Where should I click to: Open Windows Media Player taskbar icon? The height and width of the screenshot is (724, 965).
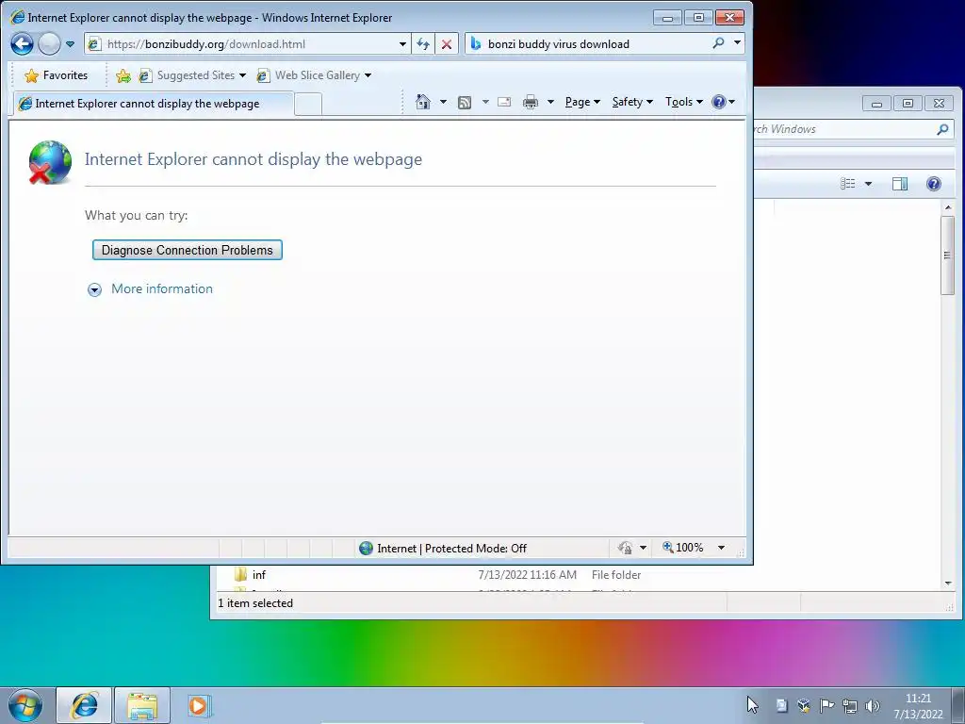tap(199, 705)
